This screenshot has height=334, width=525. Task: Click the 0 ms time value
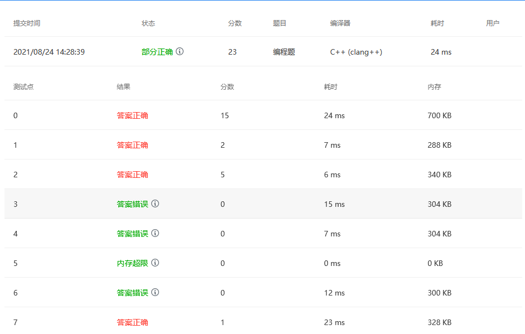click(332, 263)
